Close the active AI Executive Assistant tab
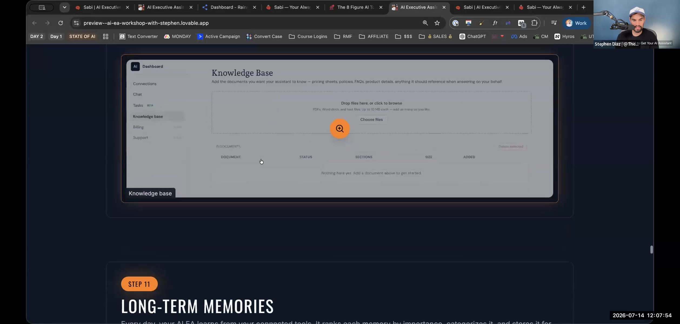Viewport: 680px width, 324px height. coord(444,7)
